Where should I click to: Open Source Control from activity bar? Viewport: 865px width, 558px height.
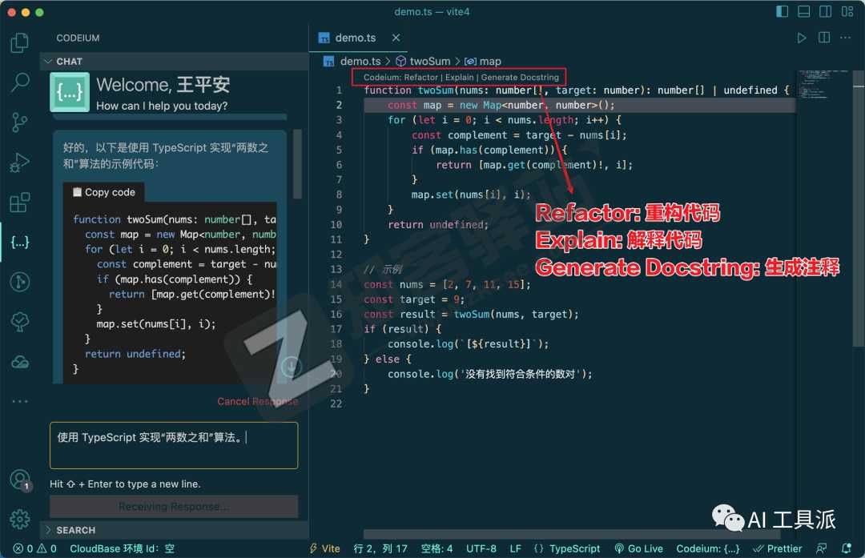pos(20,122)
